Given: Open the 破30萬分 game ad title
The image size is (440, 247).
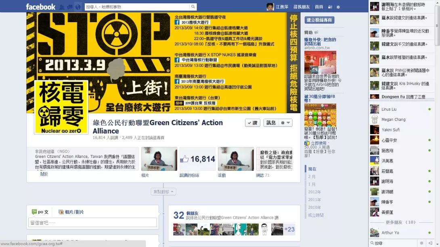Looking at the screenshot, I should 320,98.
